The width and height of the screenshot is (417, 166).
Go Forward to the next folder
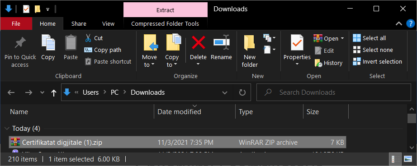tap(28, 92)
